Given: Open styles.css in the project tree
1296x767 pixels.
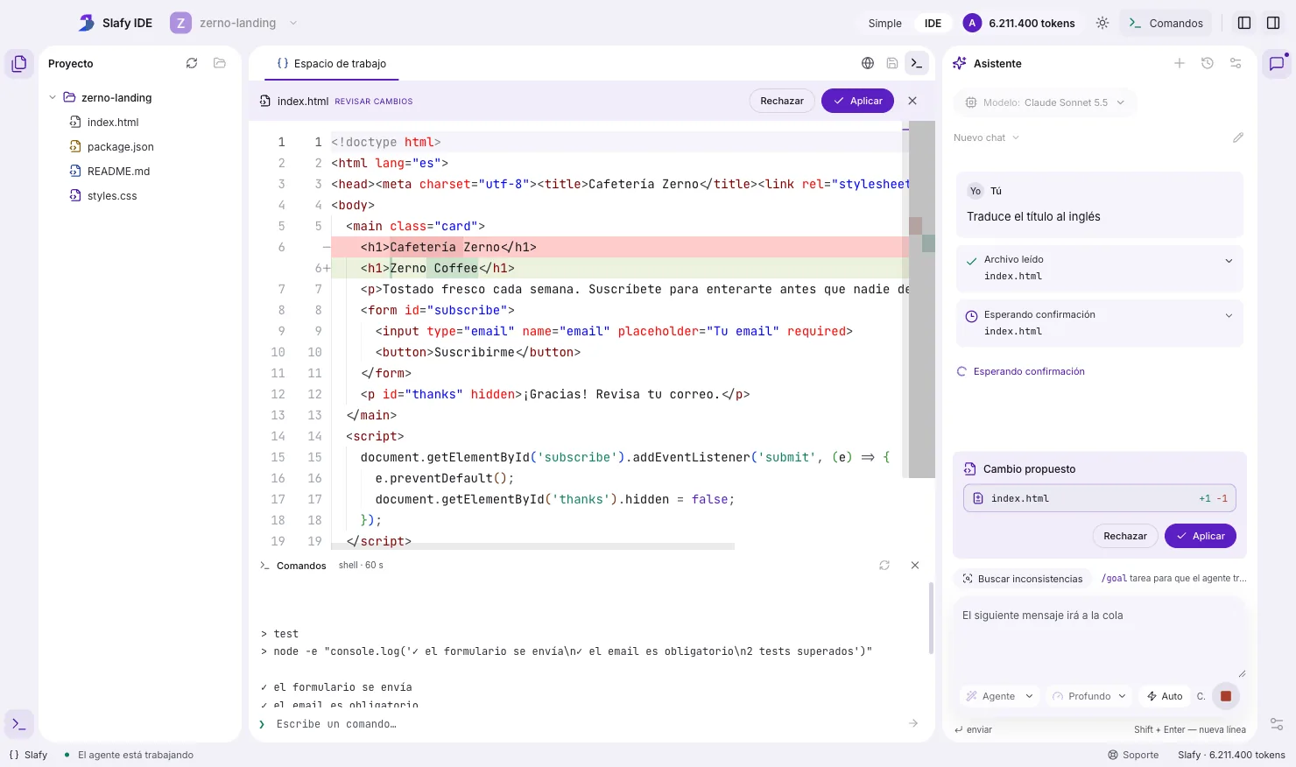Looking at the screenshot, I should coord(112,195).
